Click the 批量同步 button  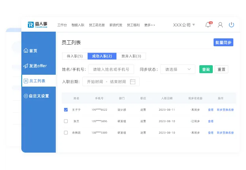pos(223,42)
